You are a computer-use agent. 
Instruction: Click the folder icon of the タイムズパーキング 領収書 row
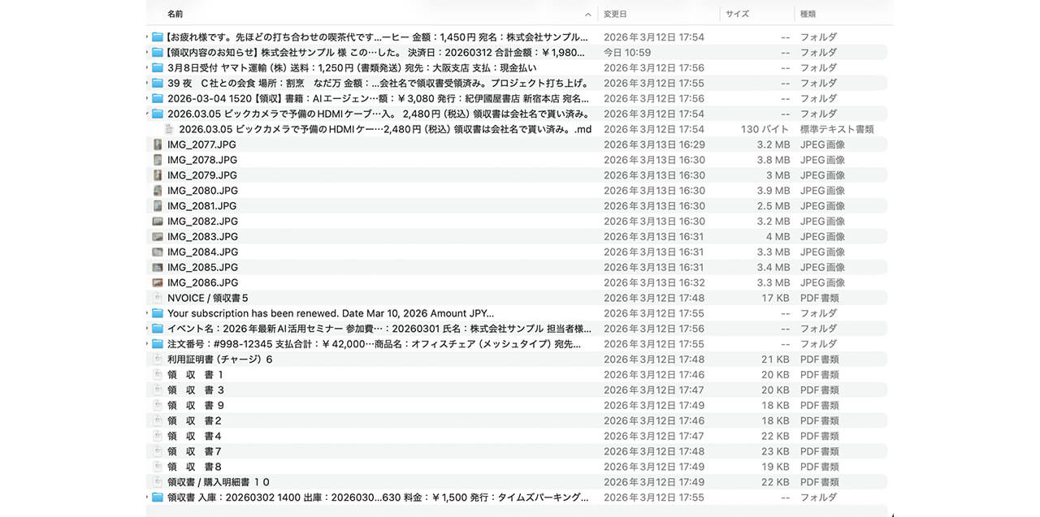[158, 498]
